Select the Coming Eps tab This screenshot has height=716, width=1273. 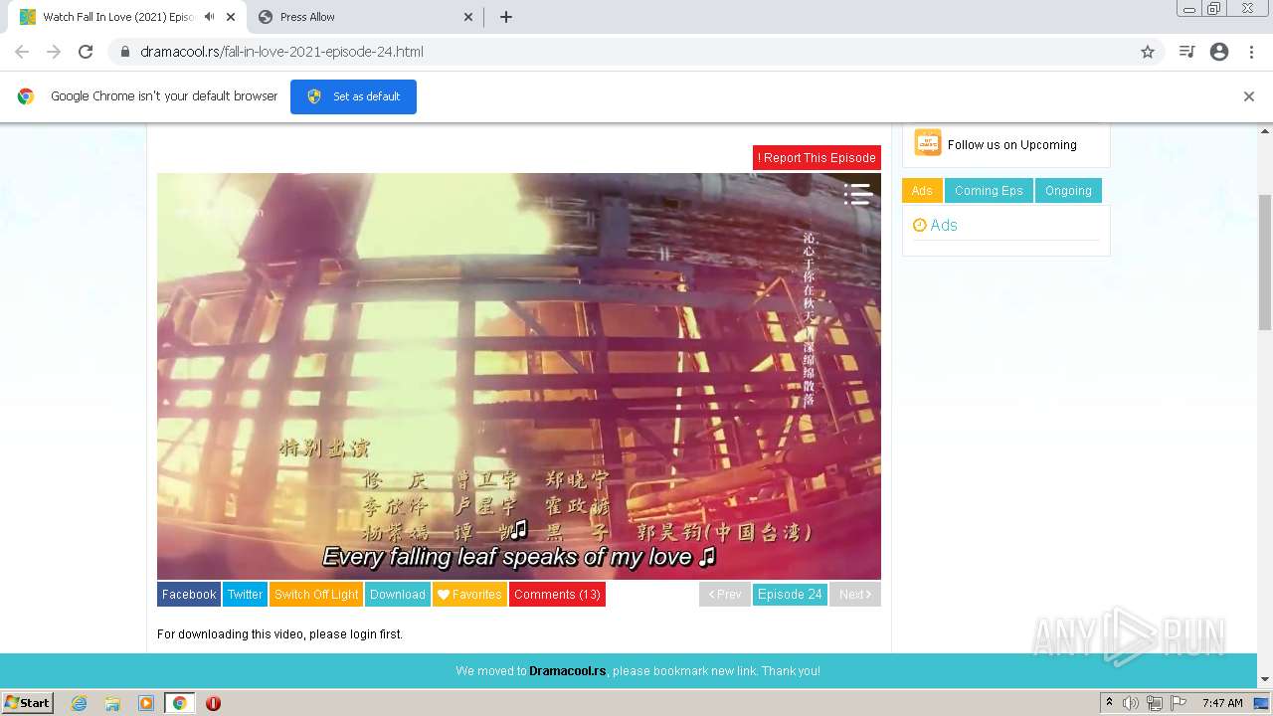pyautogui.click(x=989, y=190)
